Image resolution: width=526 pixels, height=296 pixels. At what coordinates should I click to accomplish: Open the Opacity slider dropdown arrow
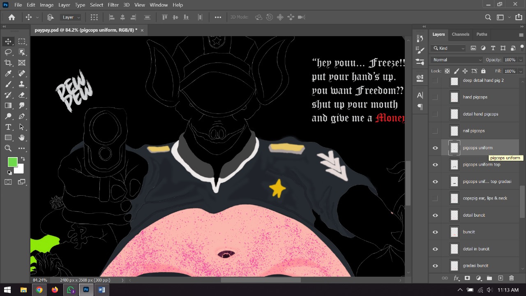(x=520, y=60)
